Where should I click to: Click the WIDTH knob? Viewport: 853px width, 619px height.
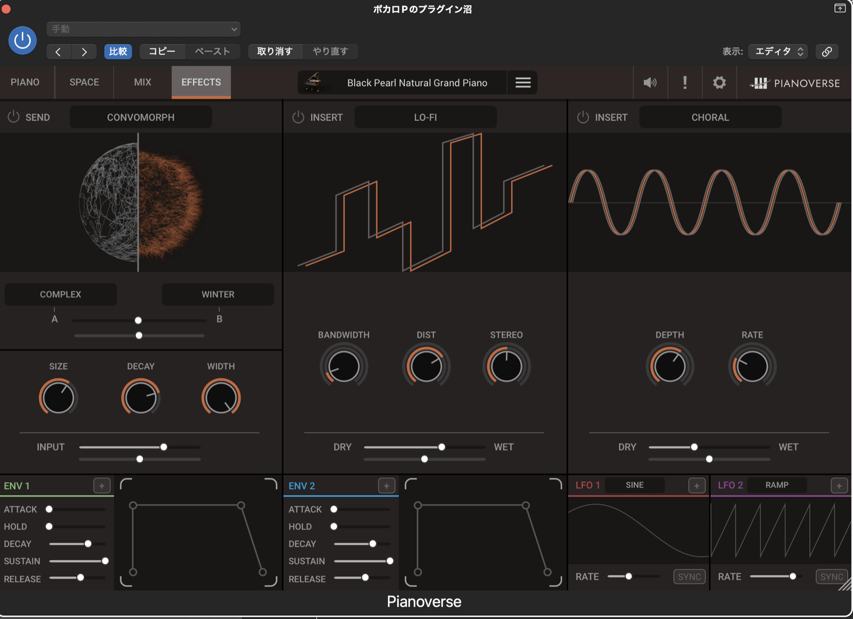[221, 397]
